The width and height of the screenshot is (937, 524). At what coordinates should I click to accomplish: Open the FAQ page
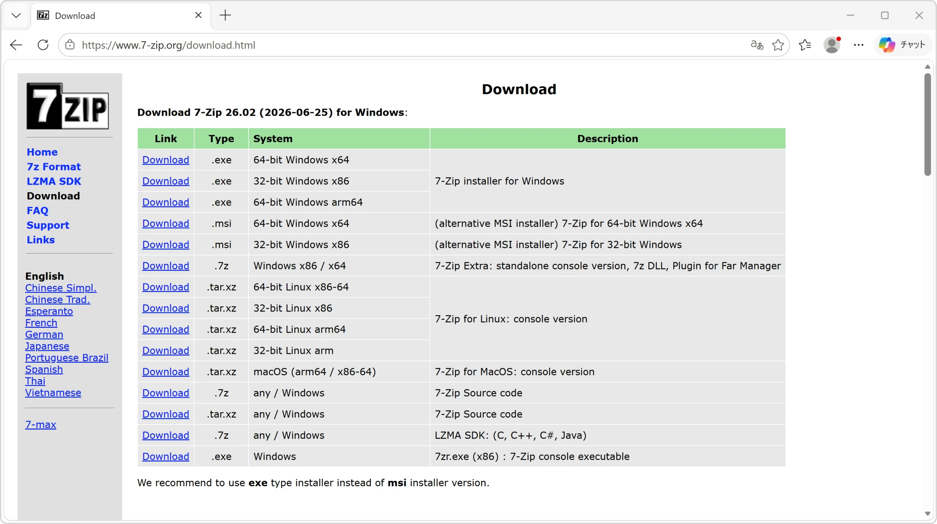point(37,210)
